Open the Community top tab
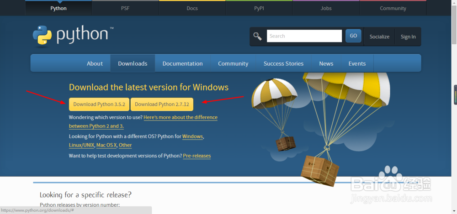457x214 pixels. [x=393, y=8]
